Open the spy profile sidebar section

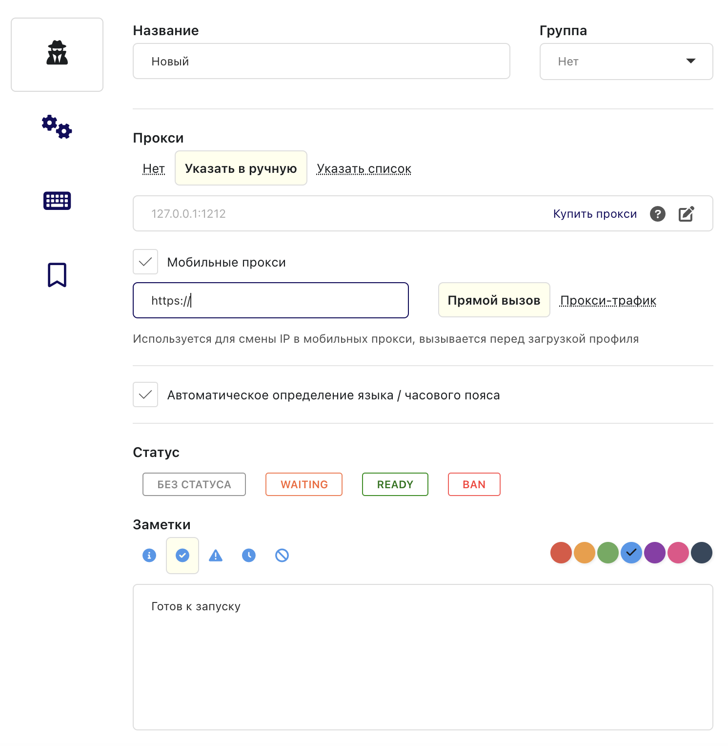coord(57,54)
